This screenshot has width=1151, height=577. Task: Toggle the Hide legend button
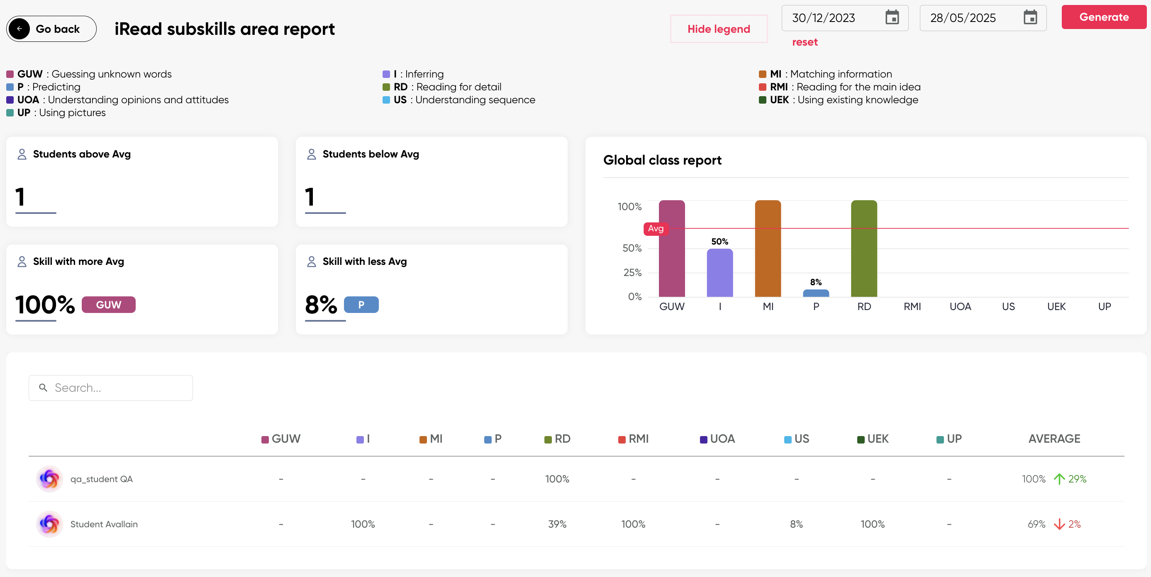tap(719, 29)
